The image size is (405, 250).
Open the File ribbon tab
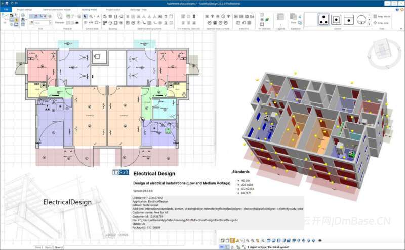pos(6,10)
